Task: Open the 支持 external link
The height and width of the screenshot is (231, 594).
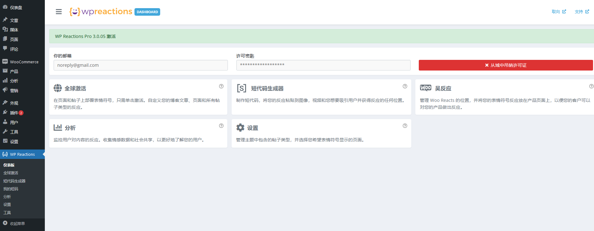Action: (581, 12)
